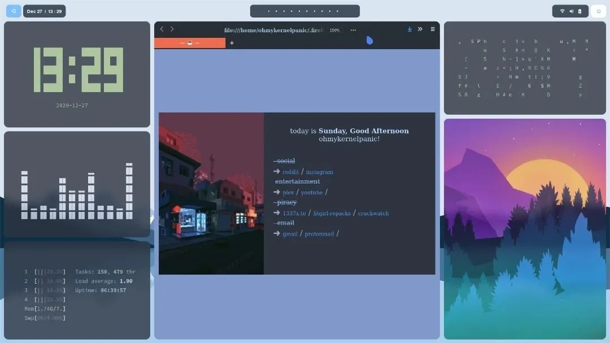
Task: Open the 1337x.to link
Action: point(294,214)
